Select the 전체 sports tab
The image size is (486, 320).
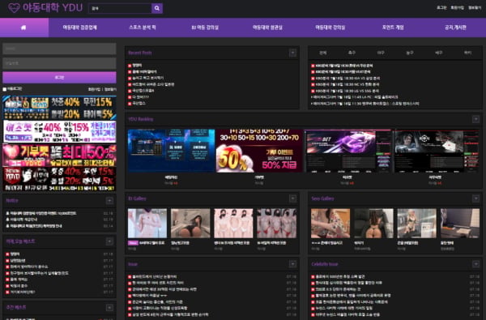(322, 53)
